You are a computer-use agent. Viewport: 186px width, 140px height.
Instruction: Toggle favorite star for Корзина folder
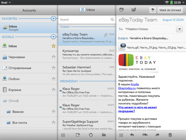tap(54, 90)
